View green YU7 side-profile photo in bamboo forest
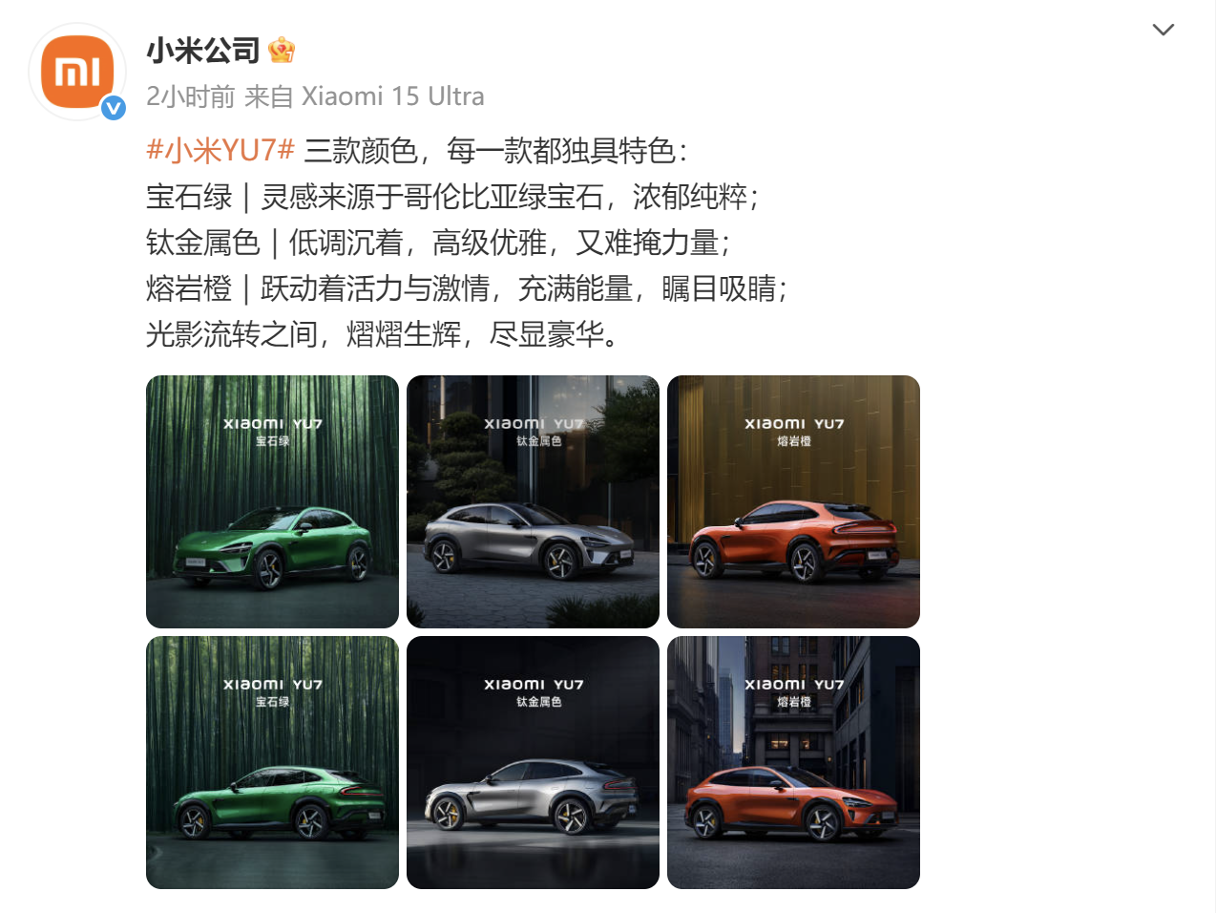Viewport: 1216px width, 913px height. 272,762
